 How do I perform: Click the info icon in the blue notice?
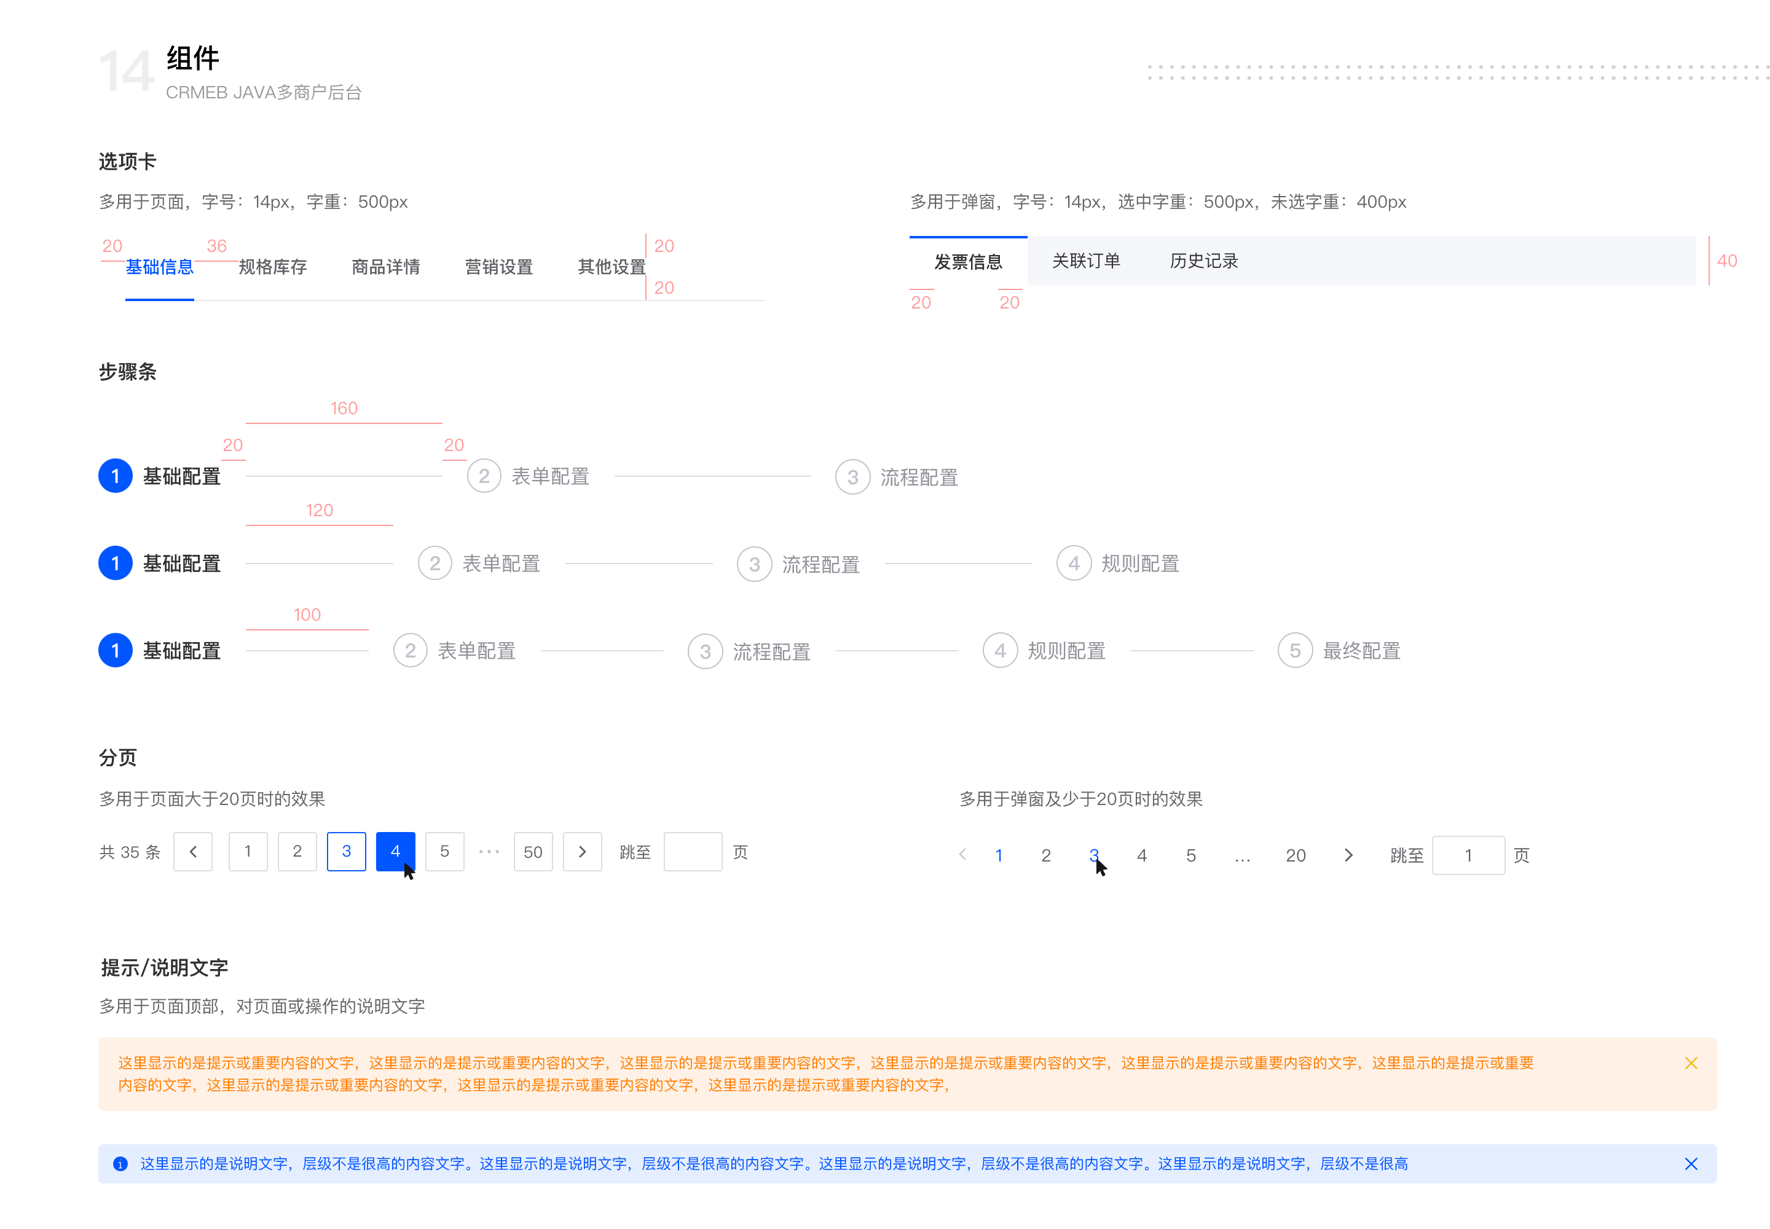click(120, 1163)
